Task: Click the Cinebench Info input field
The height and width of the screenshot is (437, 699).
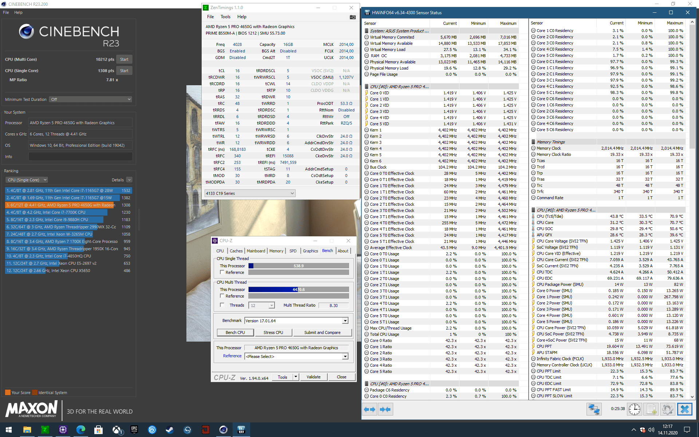Action: pos(80,157)
